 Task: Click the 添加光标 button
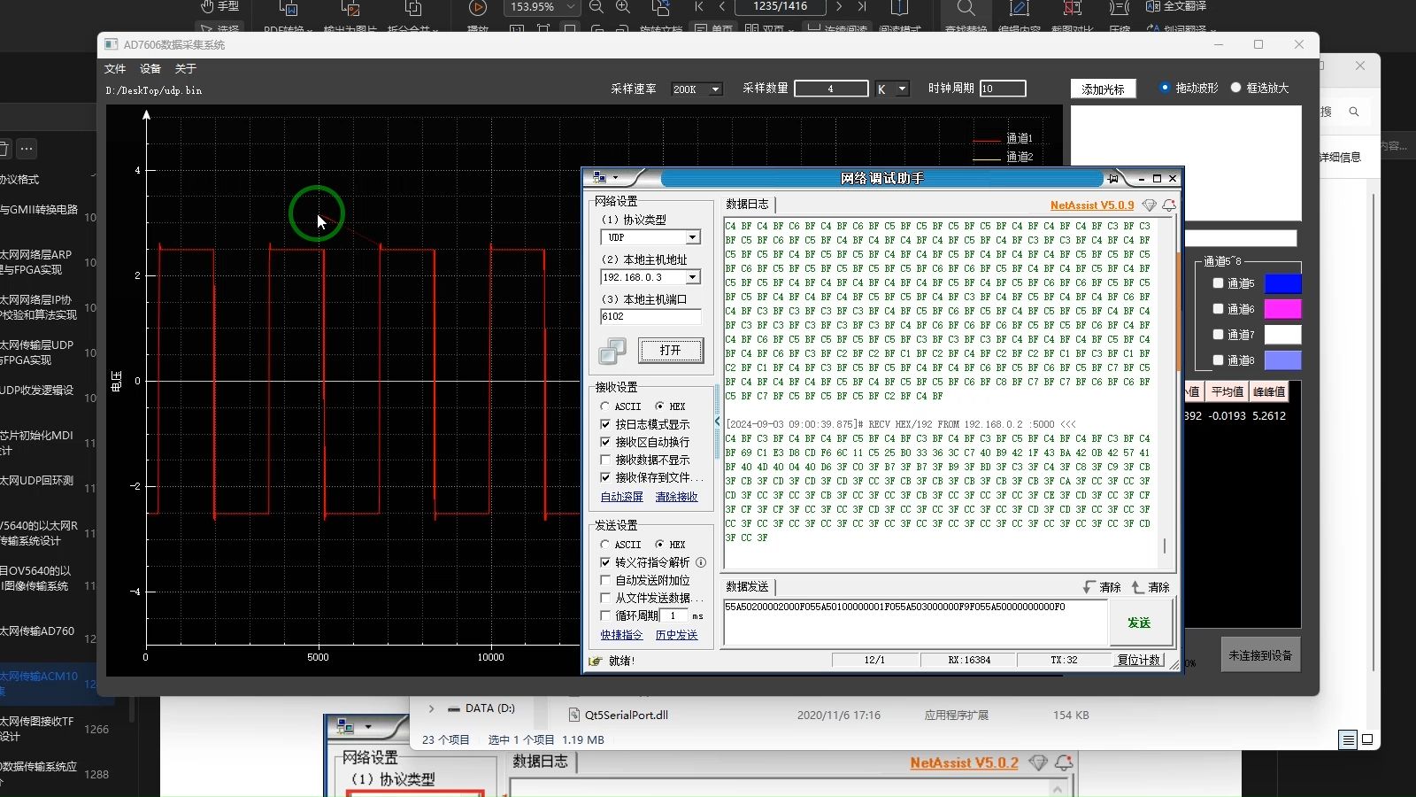[x=1103, y=89]
